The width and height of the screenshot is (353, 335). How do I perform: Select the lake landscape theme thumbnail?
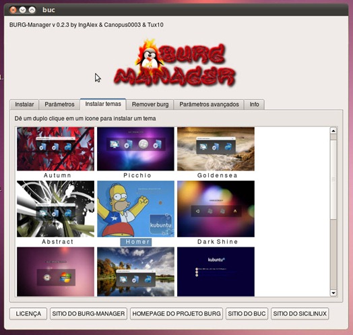coord(135,272)
